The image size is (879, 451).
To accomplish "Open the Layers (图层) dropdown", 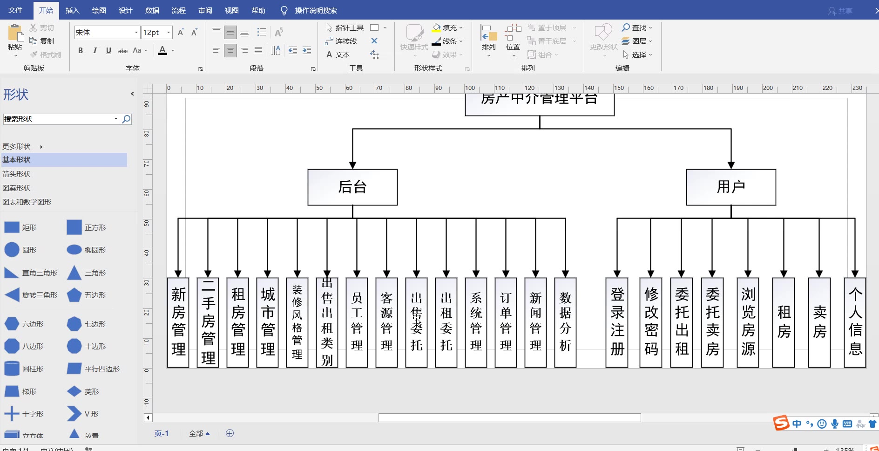I will 637,41.
